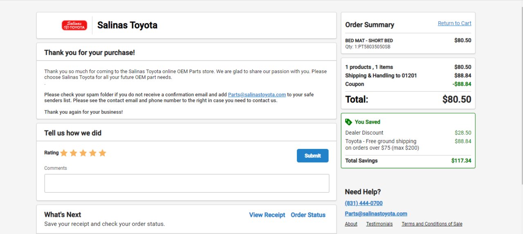Select the fifth rating star
The height and width of the screenshot is (234, 523).
click(x=102, y=153)
